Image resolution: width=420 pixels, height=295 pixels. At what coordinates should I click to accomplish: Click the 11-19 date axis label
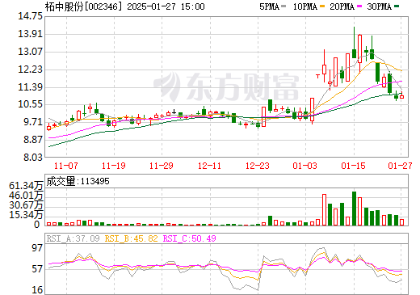[114, 166]
